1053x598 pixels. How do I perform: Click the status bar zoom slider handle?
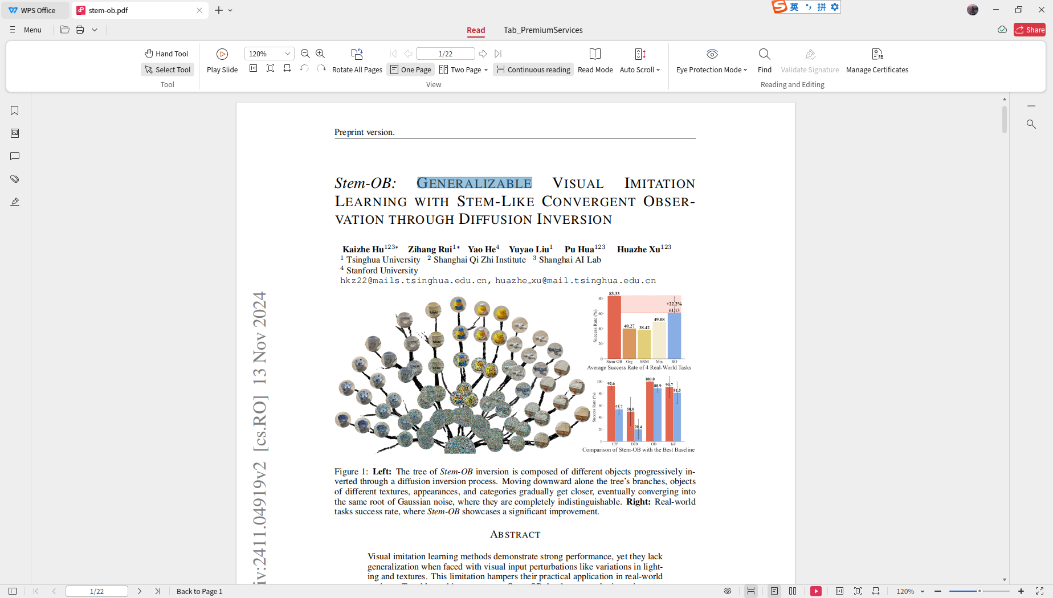click(979, 591)
